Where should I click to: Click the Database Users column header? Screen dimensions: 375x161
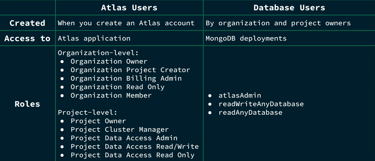click(x=289, y=7)
